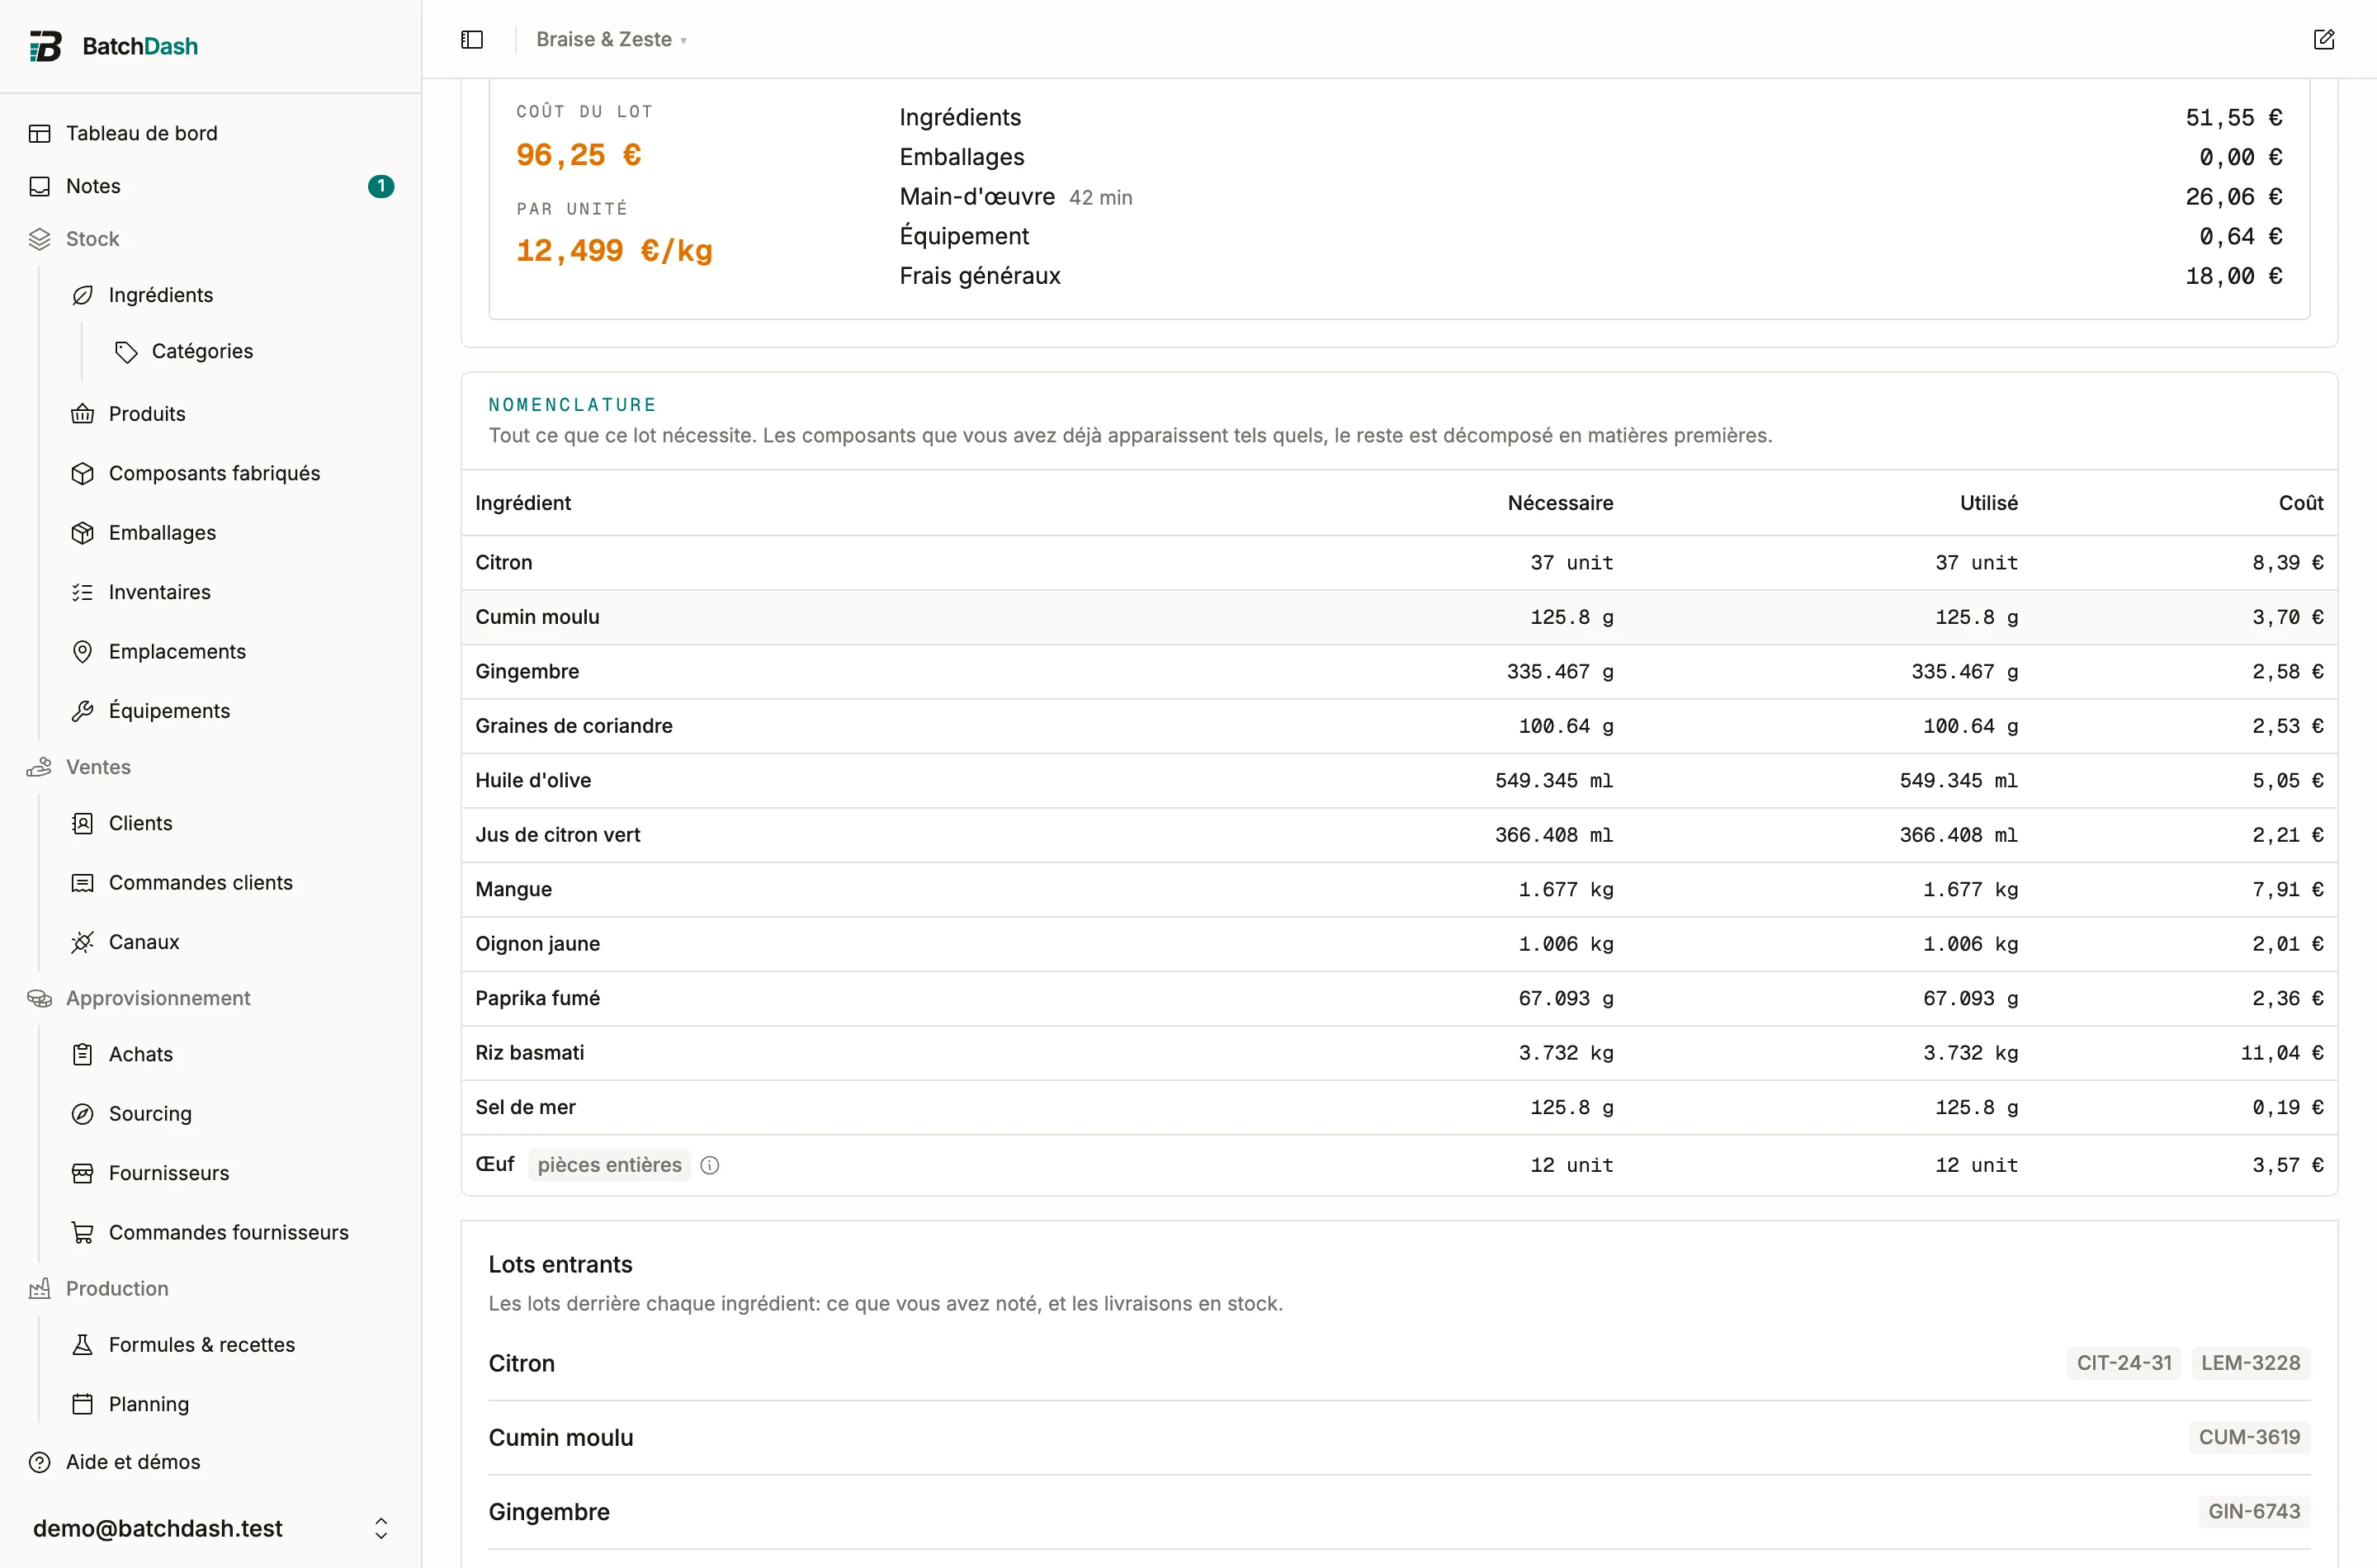
Task: Select the Cumin moulu nomenclature row
Action: click(1399, 617)
